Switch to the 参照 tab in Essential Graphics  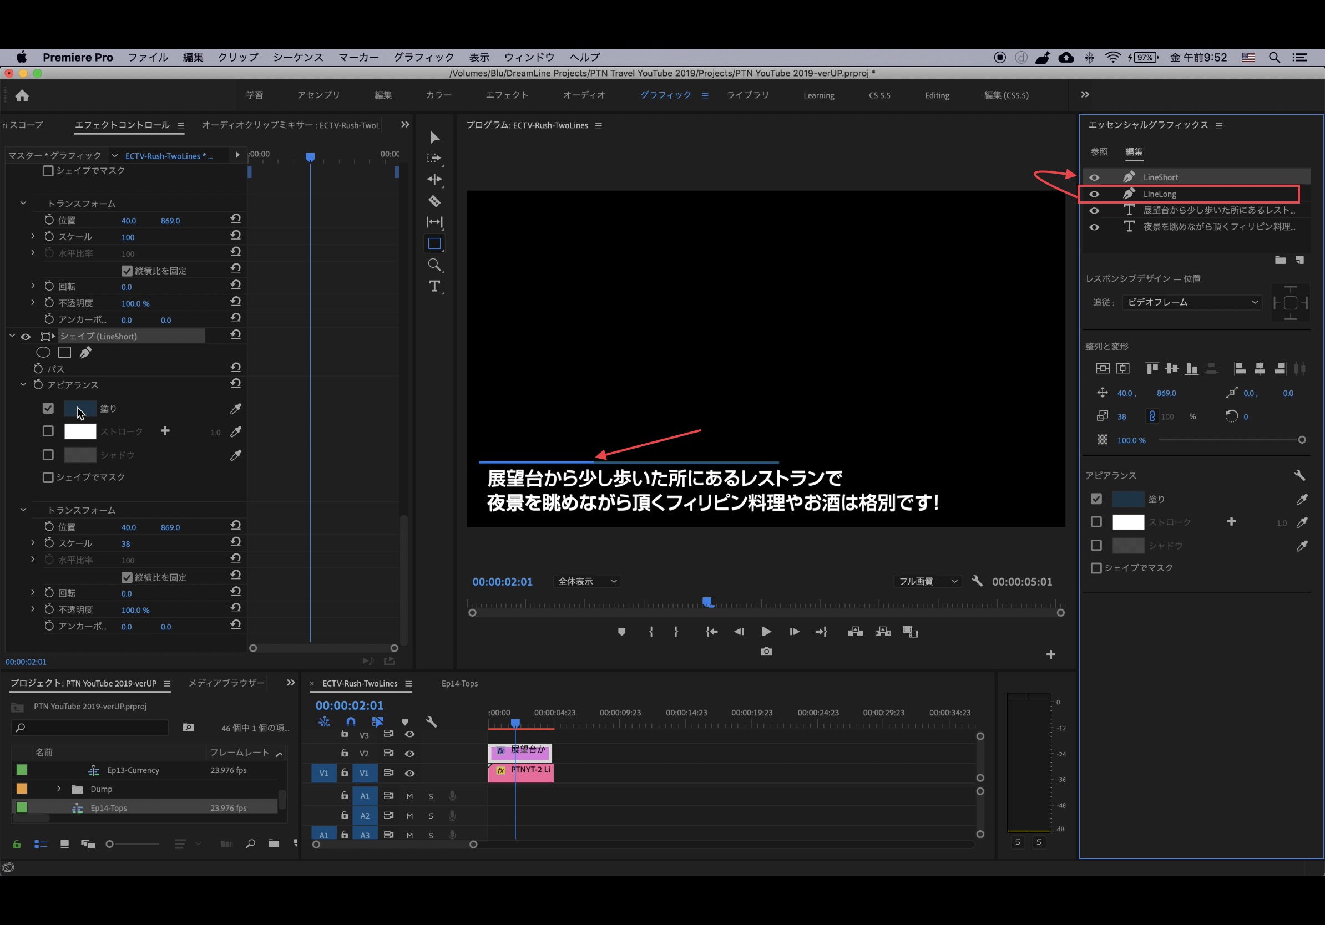click(x=1099, y=151)
